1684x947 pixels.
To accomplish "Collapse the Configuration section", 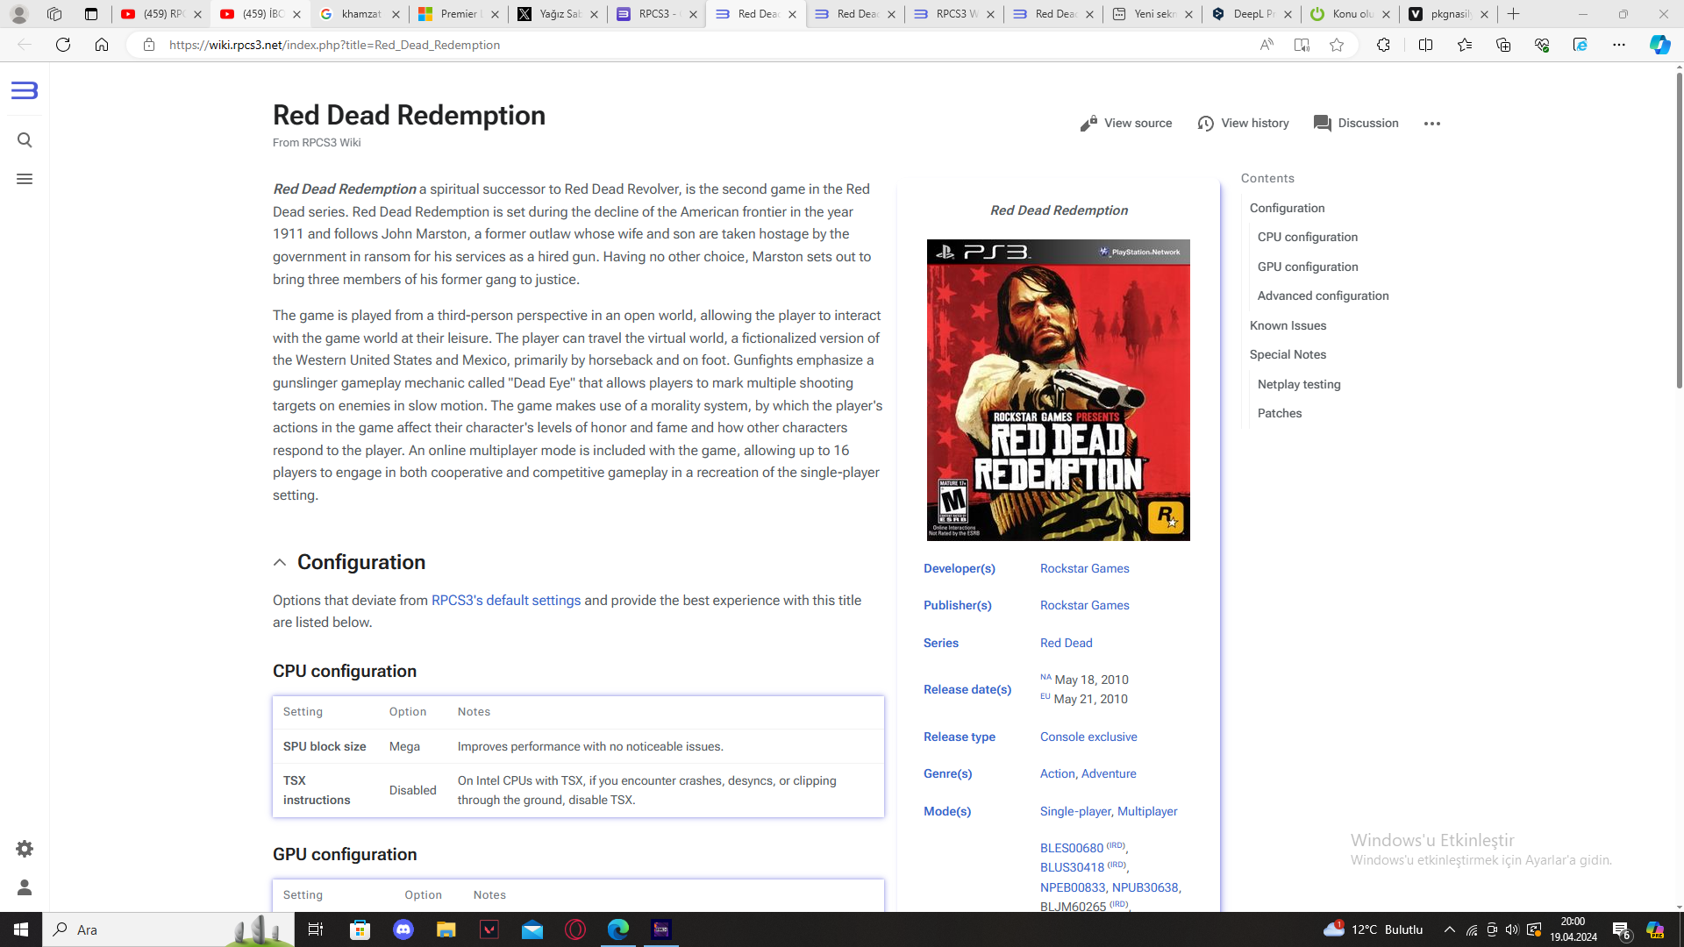I will (280, 563).
